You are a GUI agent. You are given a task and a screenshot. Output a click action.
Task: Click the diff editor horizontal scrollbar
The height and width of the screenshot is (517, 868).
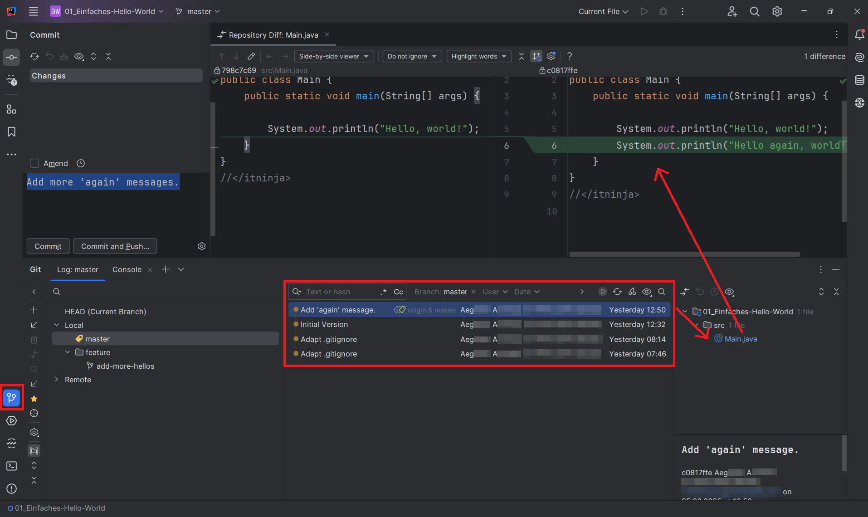click(684, 254)
